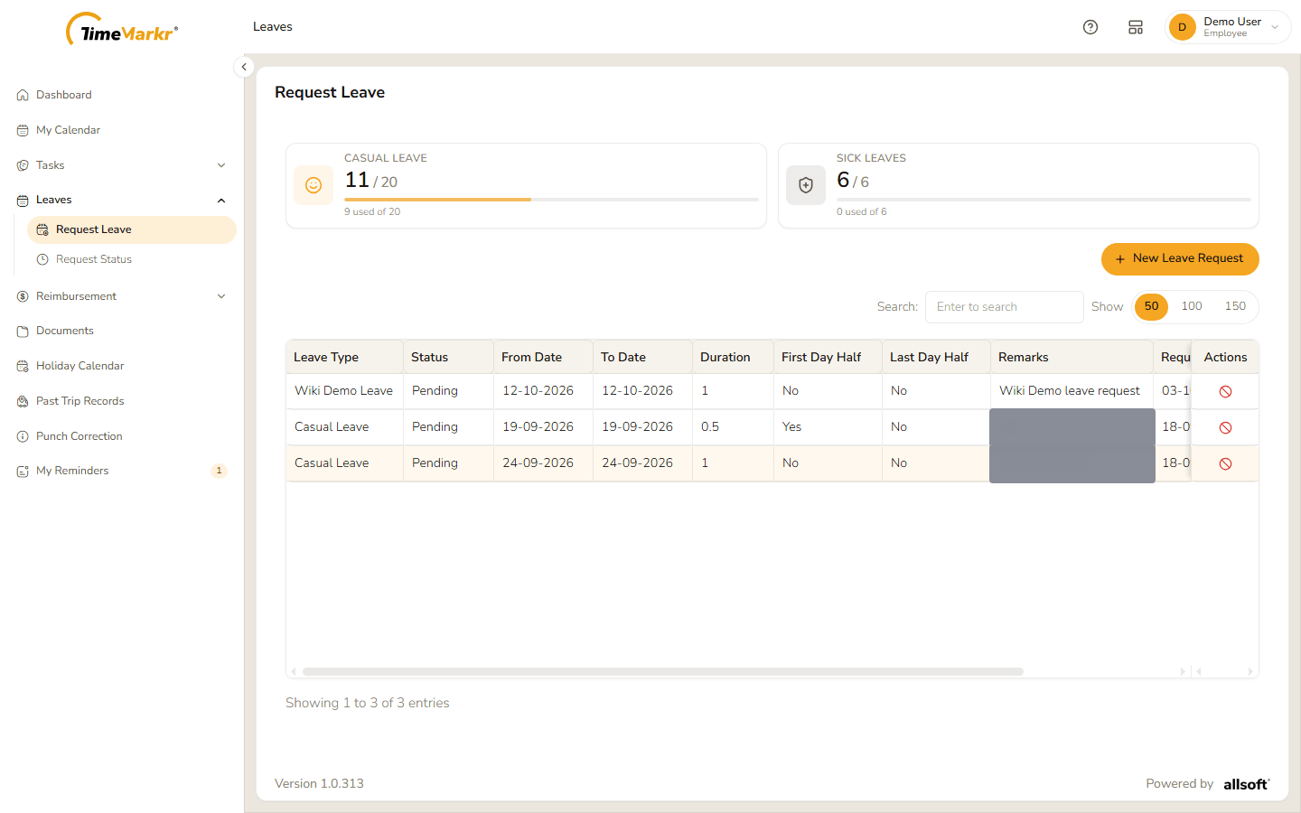Click the Dashboard home icon

pos(23,95)
